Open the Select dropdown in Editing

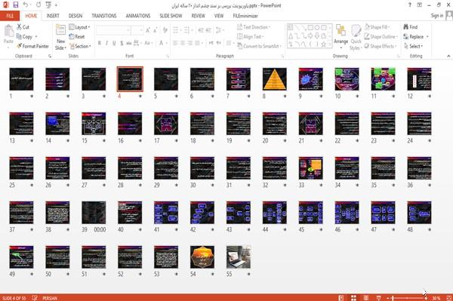[413, 46]
